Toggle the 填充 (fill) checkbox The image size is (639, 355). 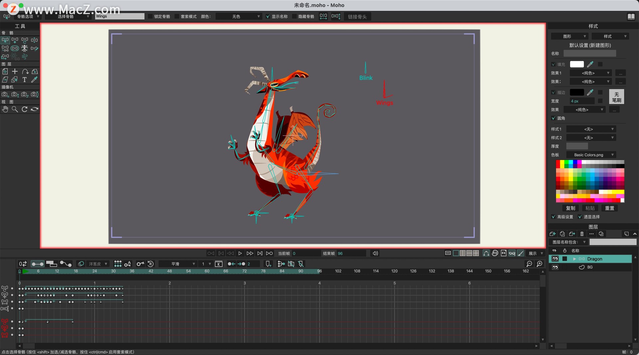tap(553, 64)
